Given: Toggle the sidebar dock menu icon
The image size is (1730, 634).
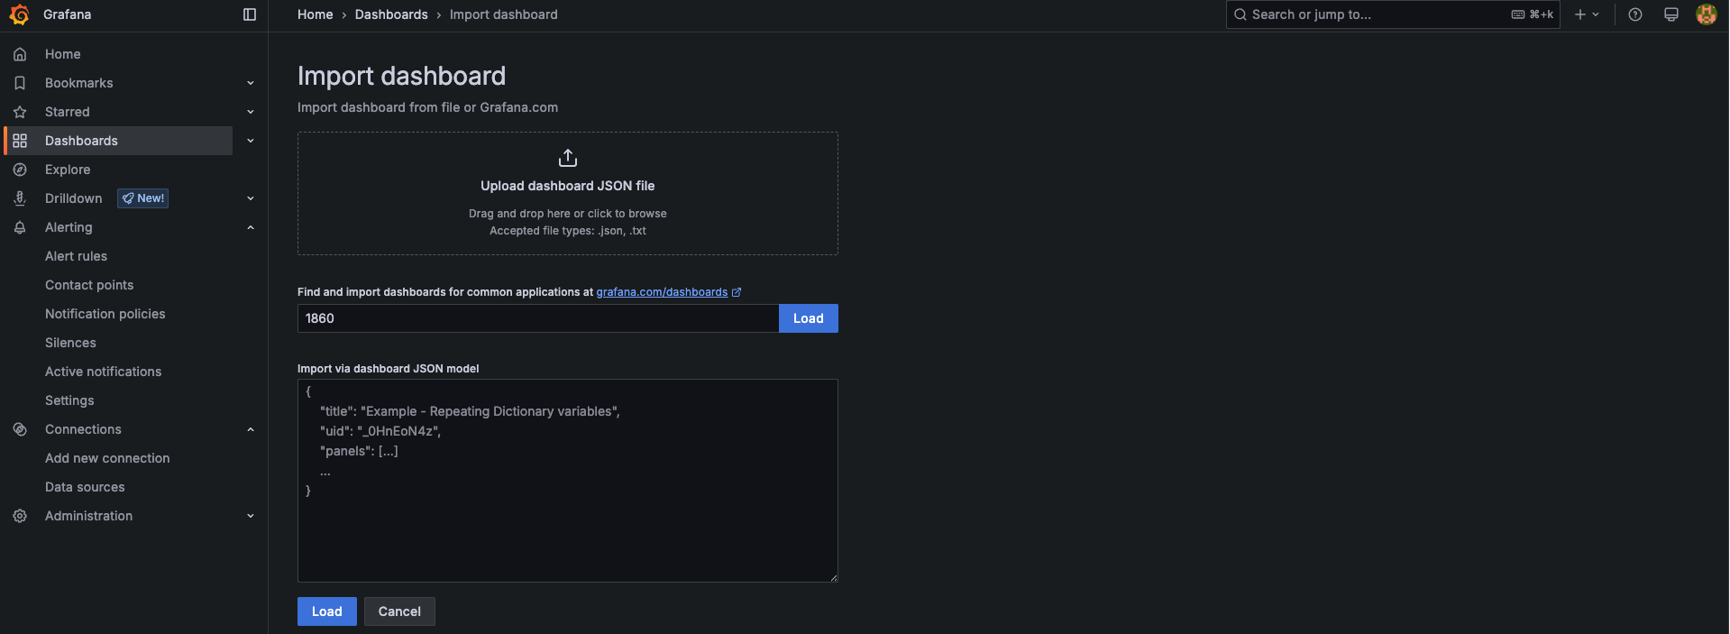Looking at the screenshot, I should [x=250, y=14].
